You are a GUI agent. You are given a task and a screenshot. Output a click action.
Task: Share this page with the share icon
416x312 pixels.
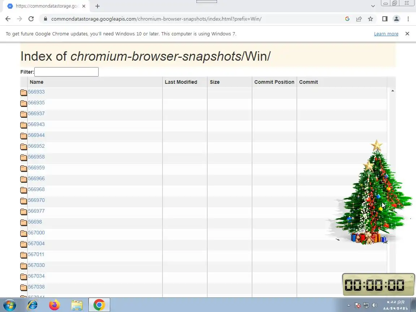[x=359, y=19]
